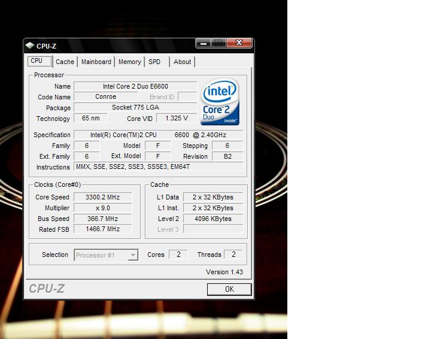Screen dimensions: 431x339
Task: Click the Revision value B2
Action: pyautogui.click(x=227, y=156)
